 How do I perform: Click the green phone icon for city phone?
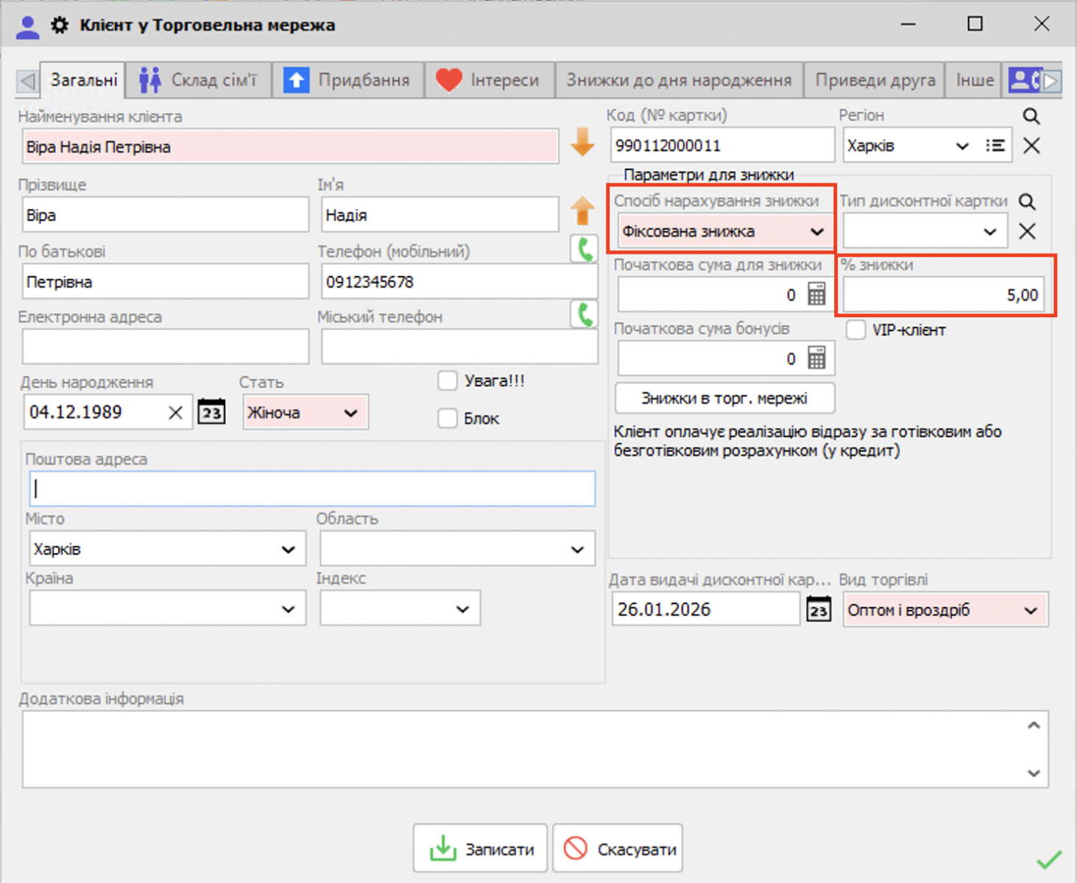coord(585,314)
